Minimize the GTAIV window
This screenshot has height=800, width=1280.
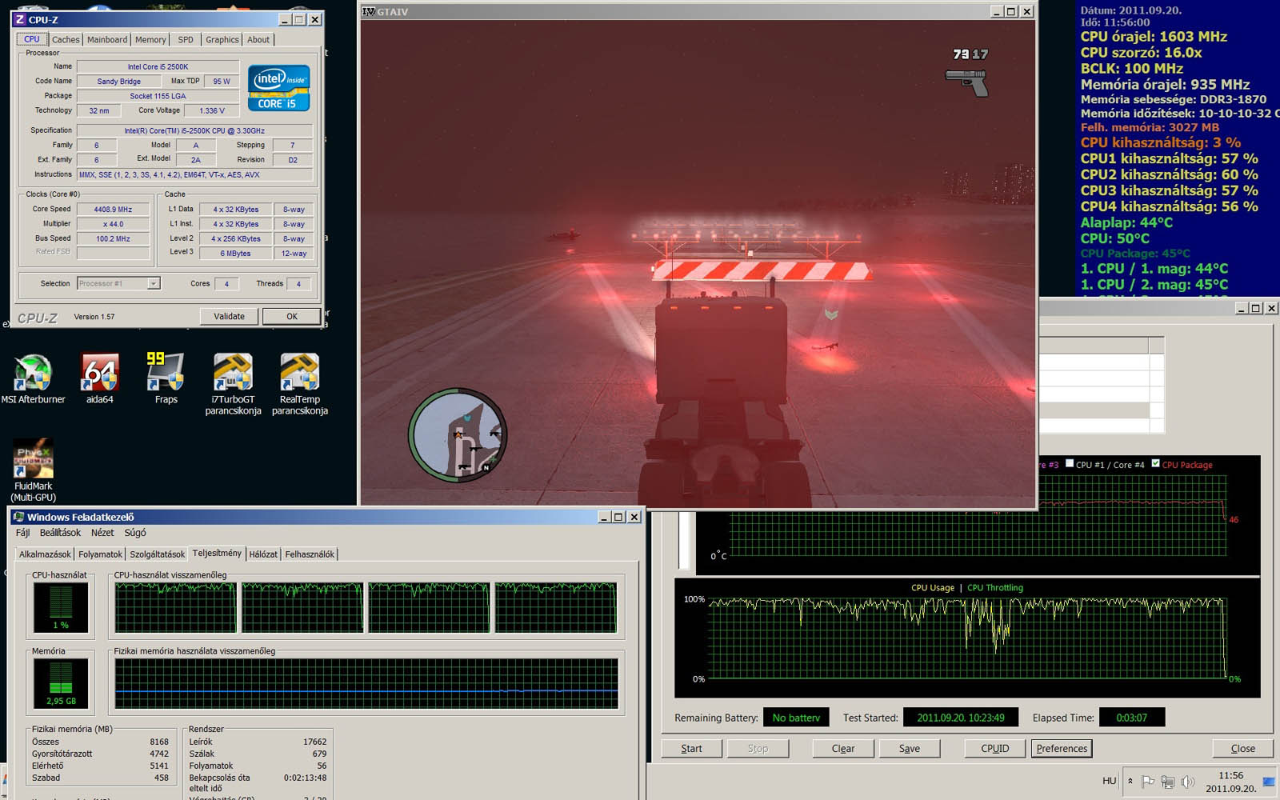point(997,12)
